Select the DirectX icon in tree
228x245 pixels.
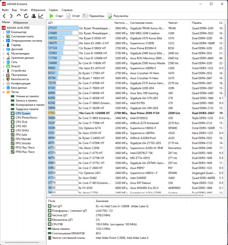8,66
